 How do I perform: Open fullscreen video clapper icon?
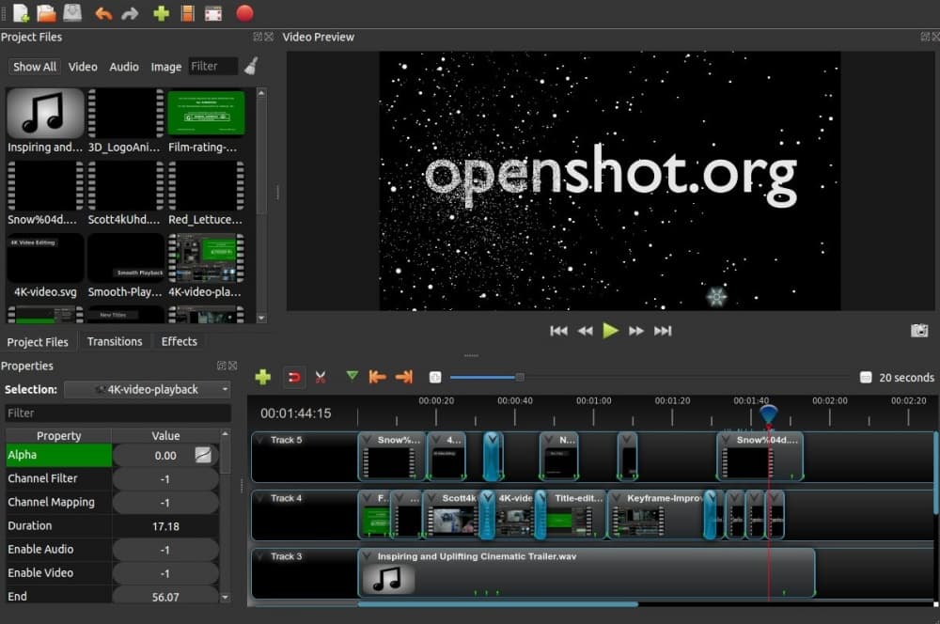pyautogui.click(x=213, y=13)
